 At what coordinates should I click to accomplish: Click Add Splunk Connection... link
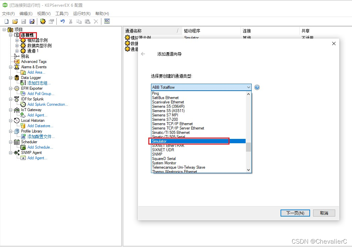[x=48, y=104]
